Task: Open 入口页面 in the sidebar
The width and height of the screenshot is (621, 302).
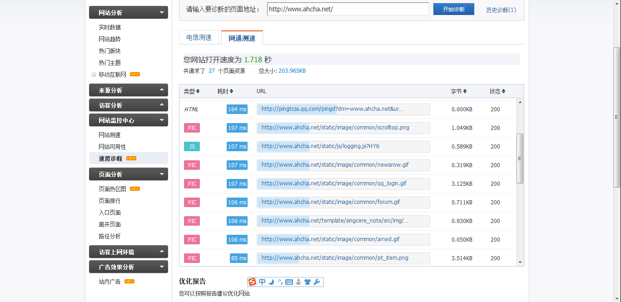Action: coord(109,213)
